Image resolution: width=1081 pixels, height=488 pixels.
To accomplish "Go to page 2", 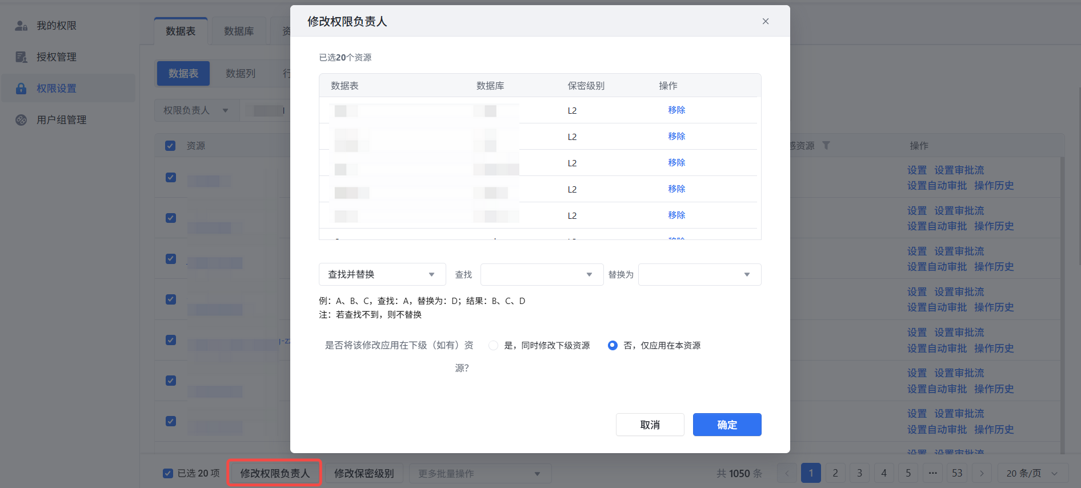I will (835, 473).
